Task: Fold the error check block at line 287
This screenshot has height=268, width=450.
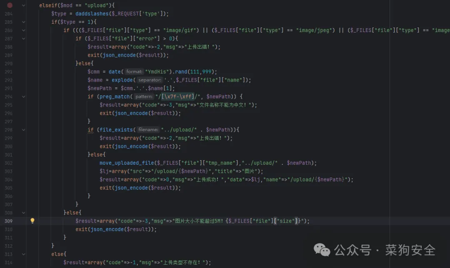Action: pyautogui.click(x=23, y=38)
